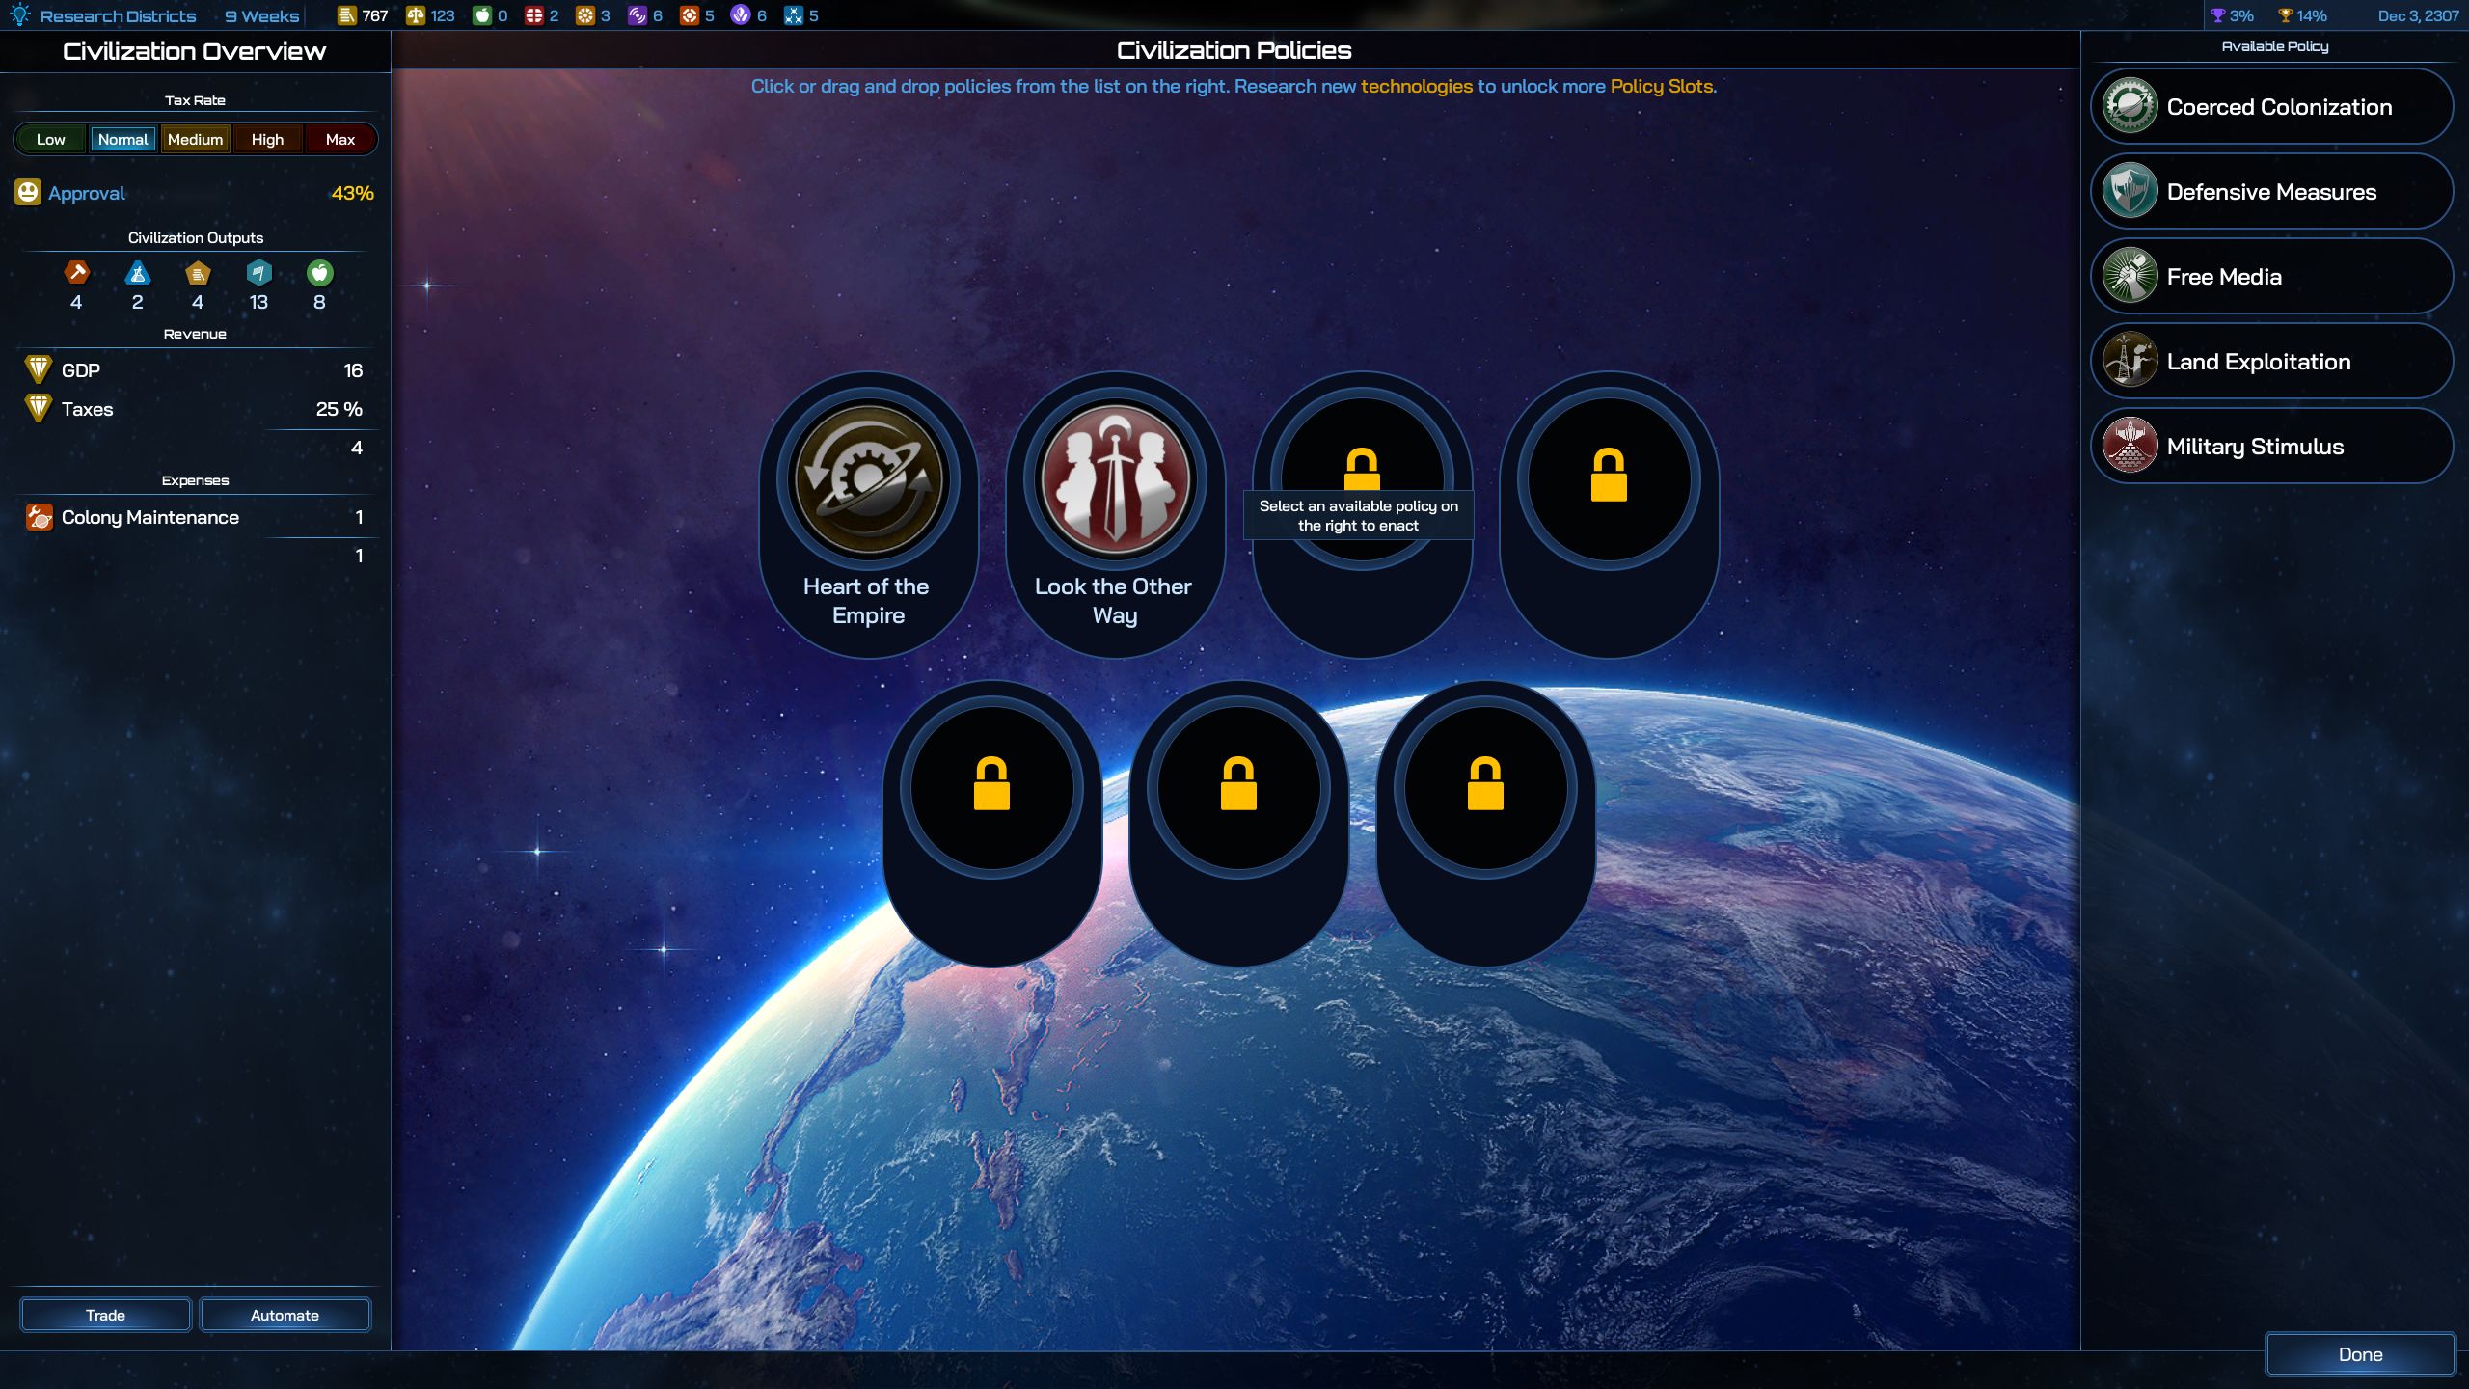
Task: Click the Land Exploitation policy icon
Action: click(2130, 361)
